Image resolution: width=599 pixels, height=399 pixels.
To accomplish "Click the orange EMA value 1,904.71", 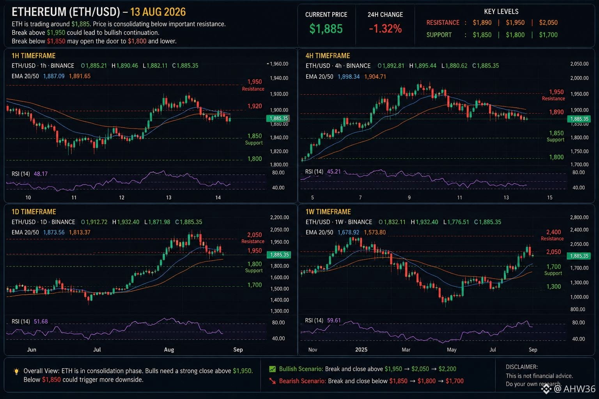I will click(375, 76).
